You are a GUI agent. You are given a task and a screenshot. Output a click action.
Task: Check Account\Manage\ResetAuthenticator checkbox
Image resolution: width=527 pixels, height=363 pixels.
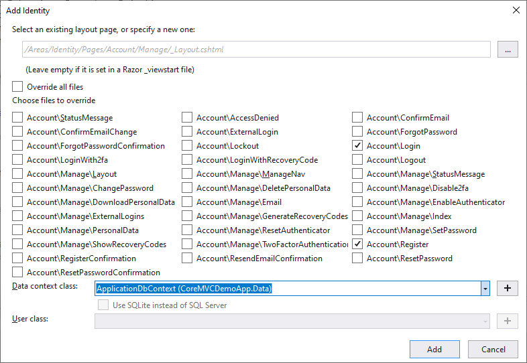187,230
